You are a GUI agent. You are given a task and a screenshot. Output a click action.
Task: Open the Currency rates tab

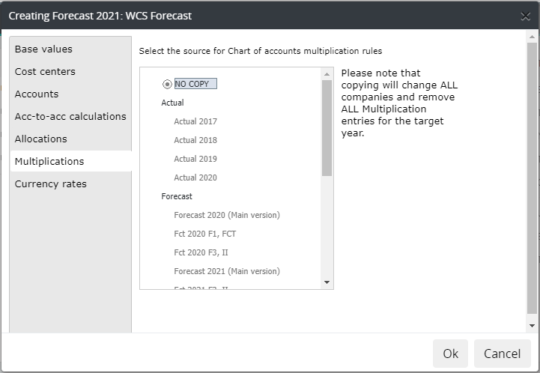[x=51, y=184]
